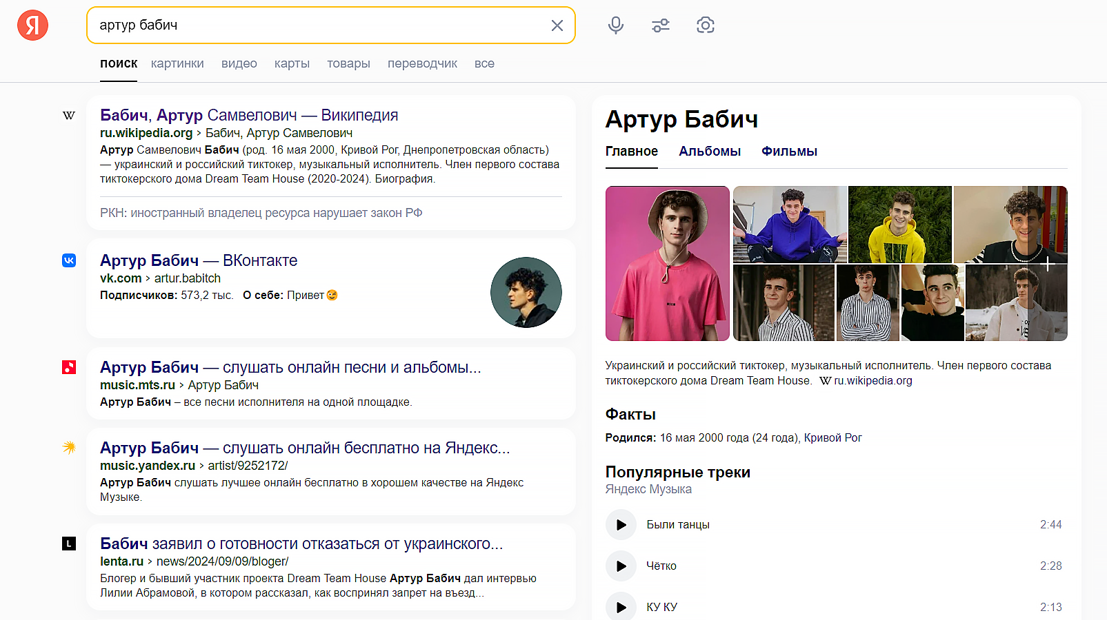Screen dimensions: 1107x620
Task: Click the 2:44 track duration
Action: (1050, 525)
